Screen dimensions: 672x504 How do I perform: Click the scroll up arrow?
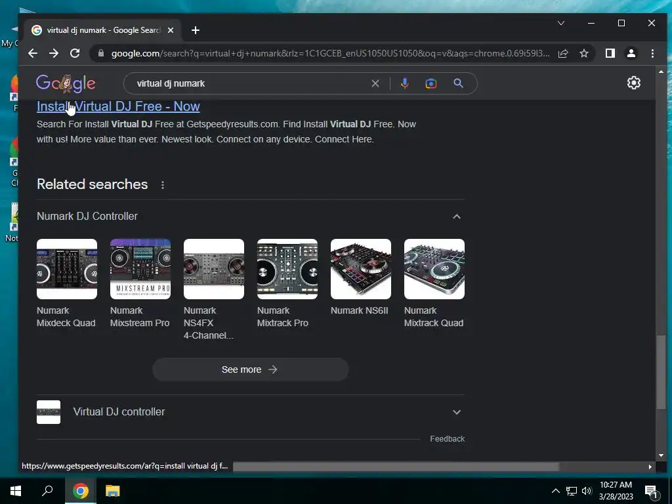(661, 72)
